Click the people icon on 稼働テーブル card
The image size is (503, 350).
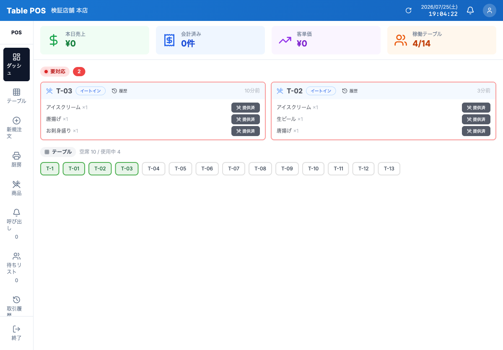[401, 40]
